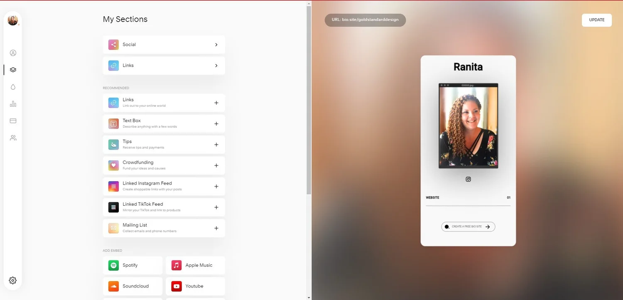
Task: Open the Settings gear at bottom of sidebar
Action: pyautogui.click(x=12, y=280)
